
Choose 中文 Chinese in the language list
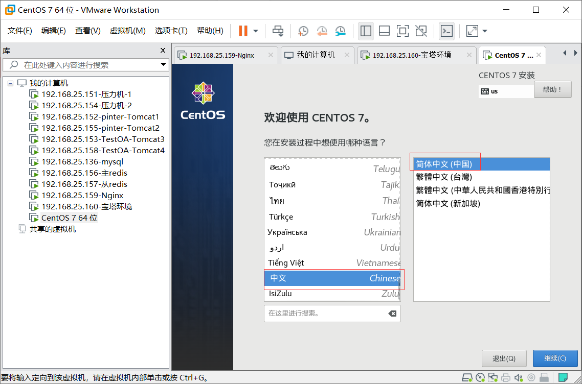point(332,278)
